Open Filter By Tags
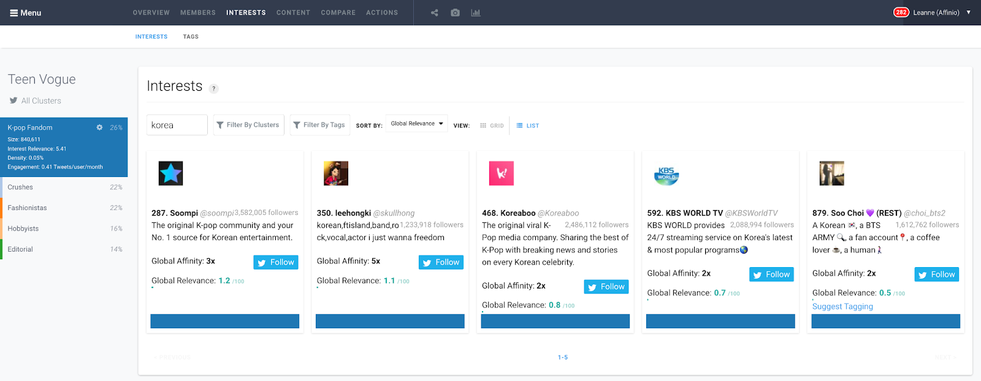This screenshot has height=381, width=981. pos(320,125)
